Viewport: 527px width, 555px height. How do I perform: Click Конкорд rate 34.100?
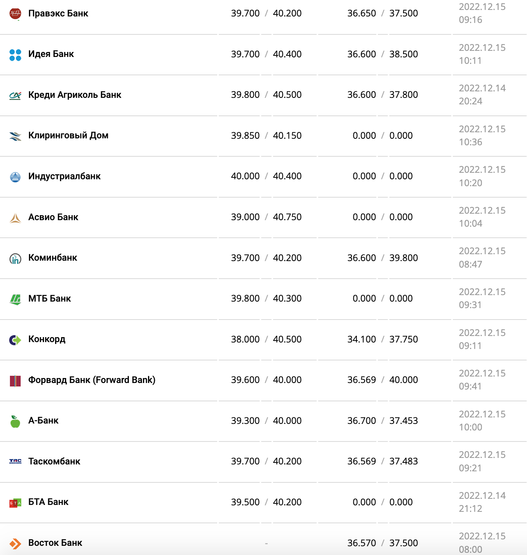tap(361, 339)
